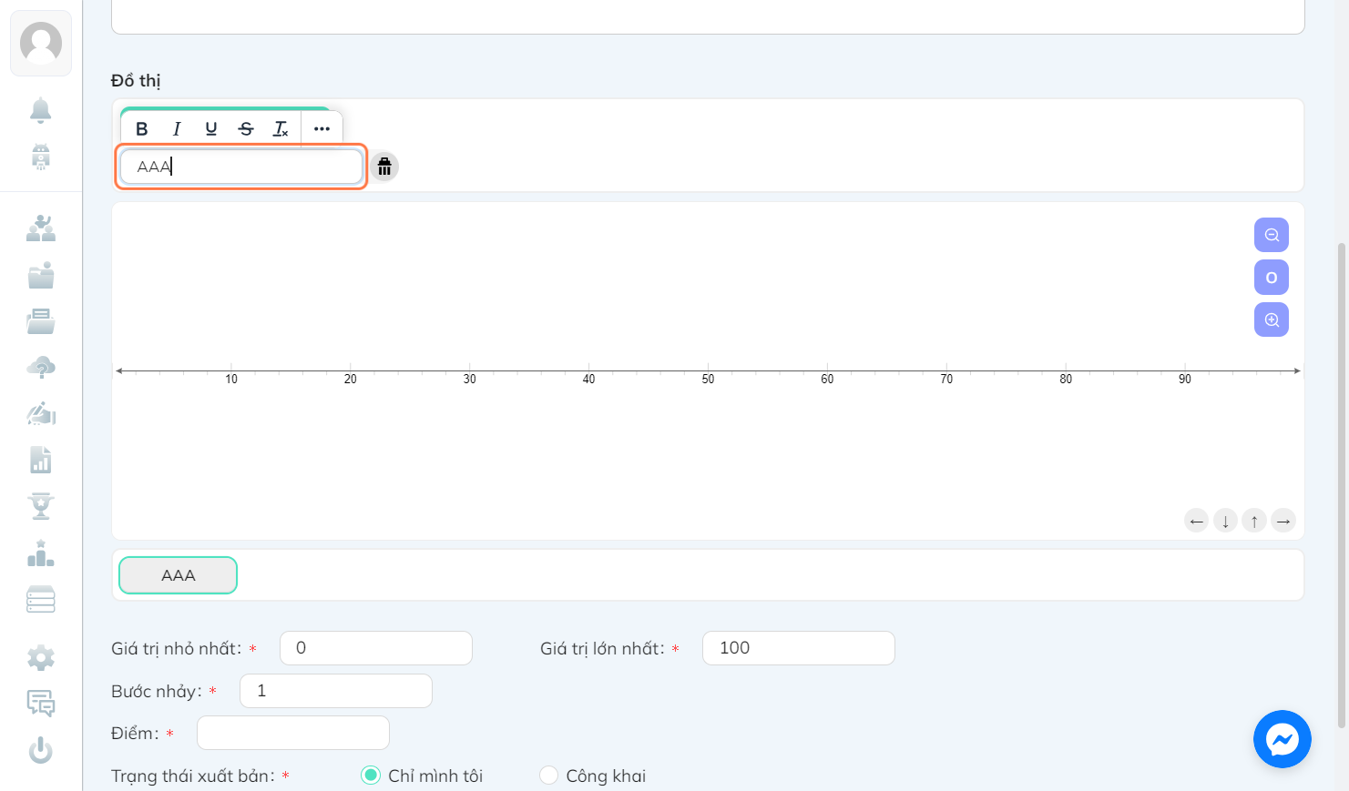The width and height of the screenshot is (1349, 791).
Task: Toggle italic formatting
Action: pyautogui.click(x=177, y=129)
